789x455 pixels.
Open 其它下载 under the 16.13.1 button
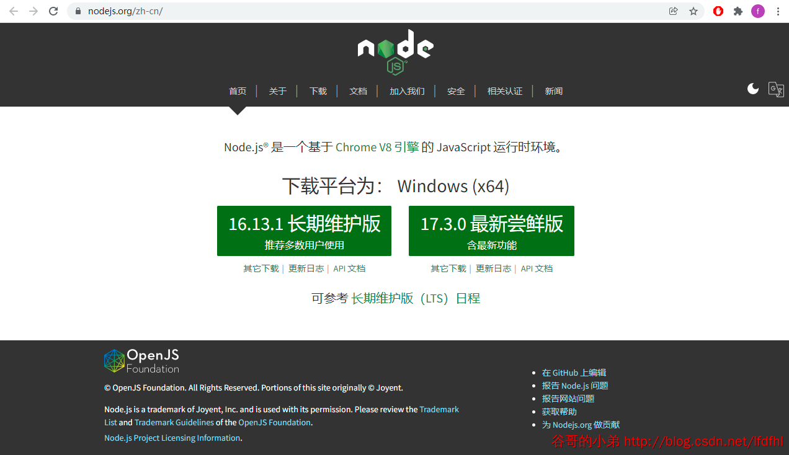[261, 268]
